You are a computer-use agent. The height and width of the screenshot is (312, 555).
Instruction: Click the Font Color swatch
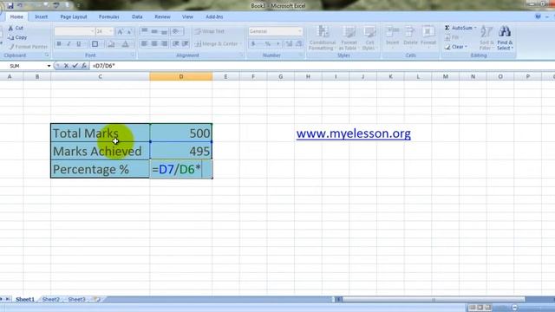125,44
